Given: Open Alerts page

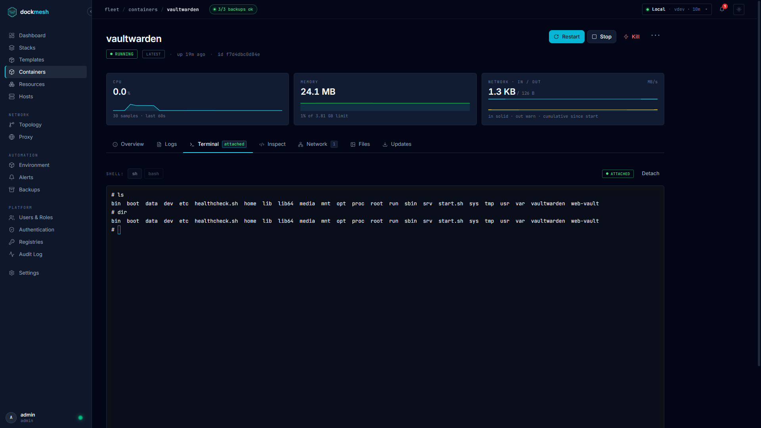Looking at the screenshot, I should 46,177.
